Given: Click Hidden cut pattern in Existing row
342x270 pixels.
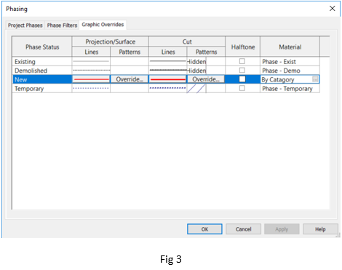Looking at the screenshot, I should tap(196, 61).
